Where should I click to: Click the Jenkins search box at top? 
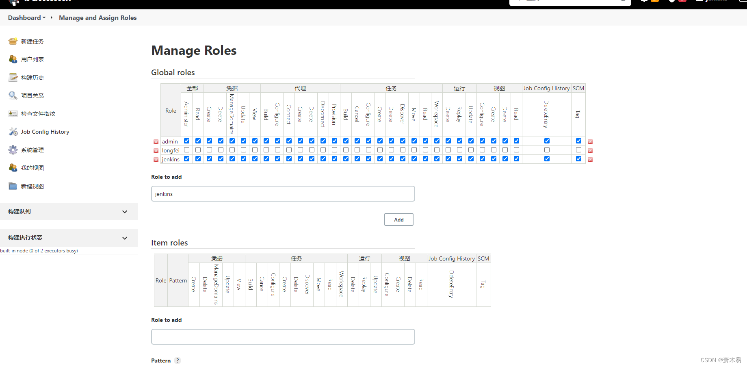pyautogui.click(x=570, y=2)
